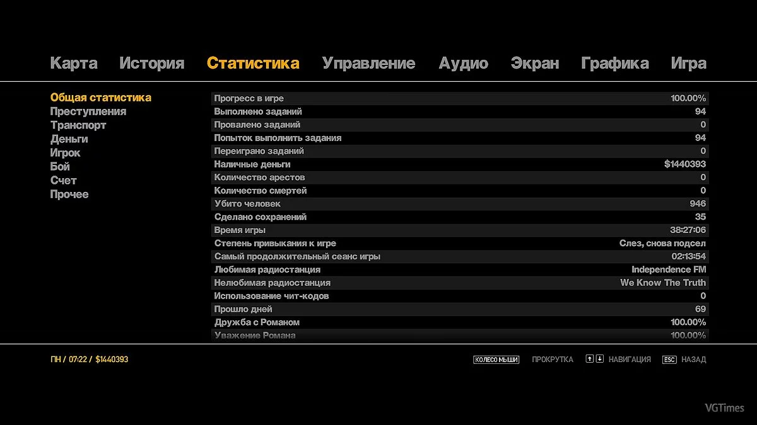Viewport: 757px width, 425px height.
Task: Open the Графика options tab
Action: [x=615, y=63]
